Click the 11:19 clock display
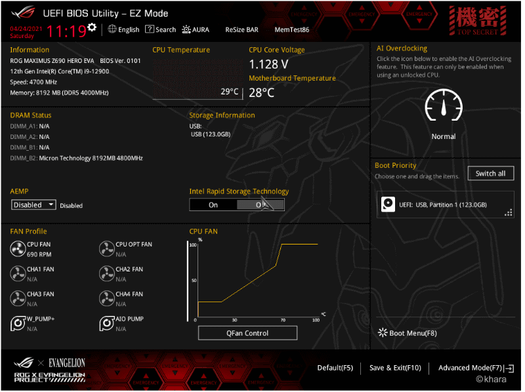The height and width of the screenshot is (392, 525). click(67, 31)
